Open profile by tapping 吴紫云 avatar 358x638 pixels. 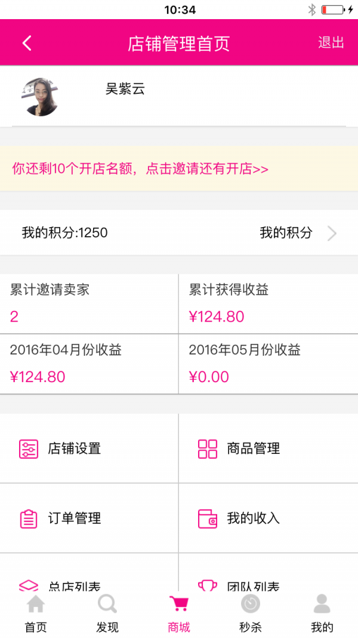point(40,96)
